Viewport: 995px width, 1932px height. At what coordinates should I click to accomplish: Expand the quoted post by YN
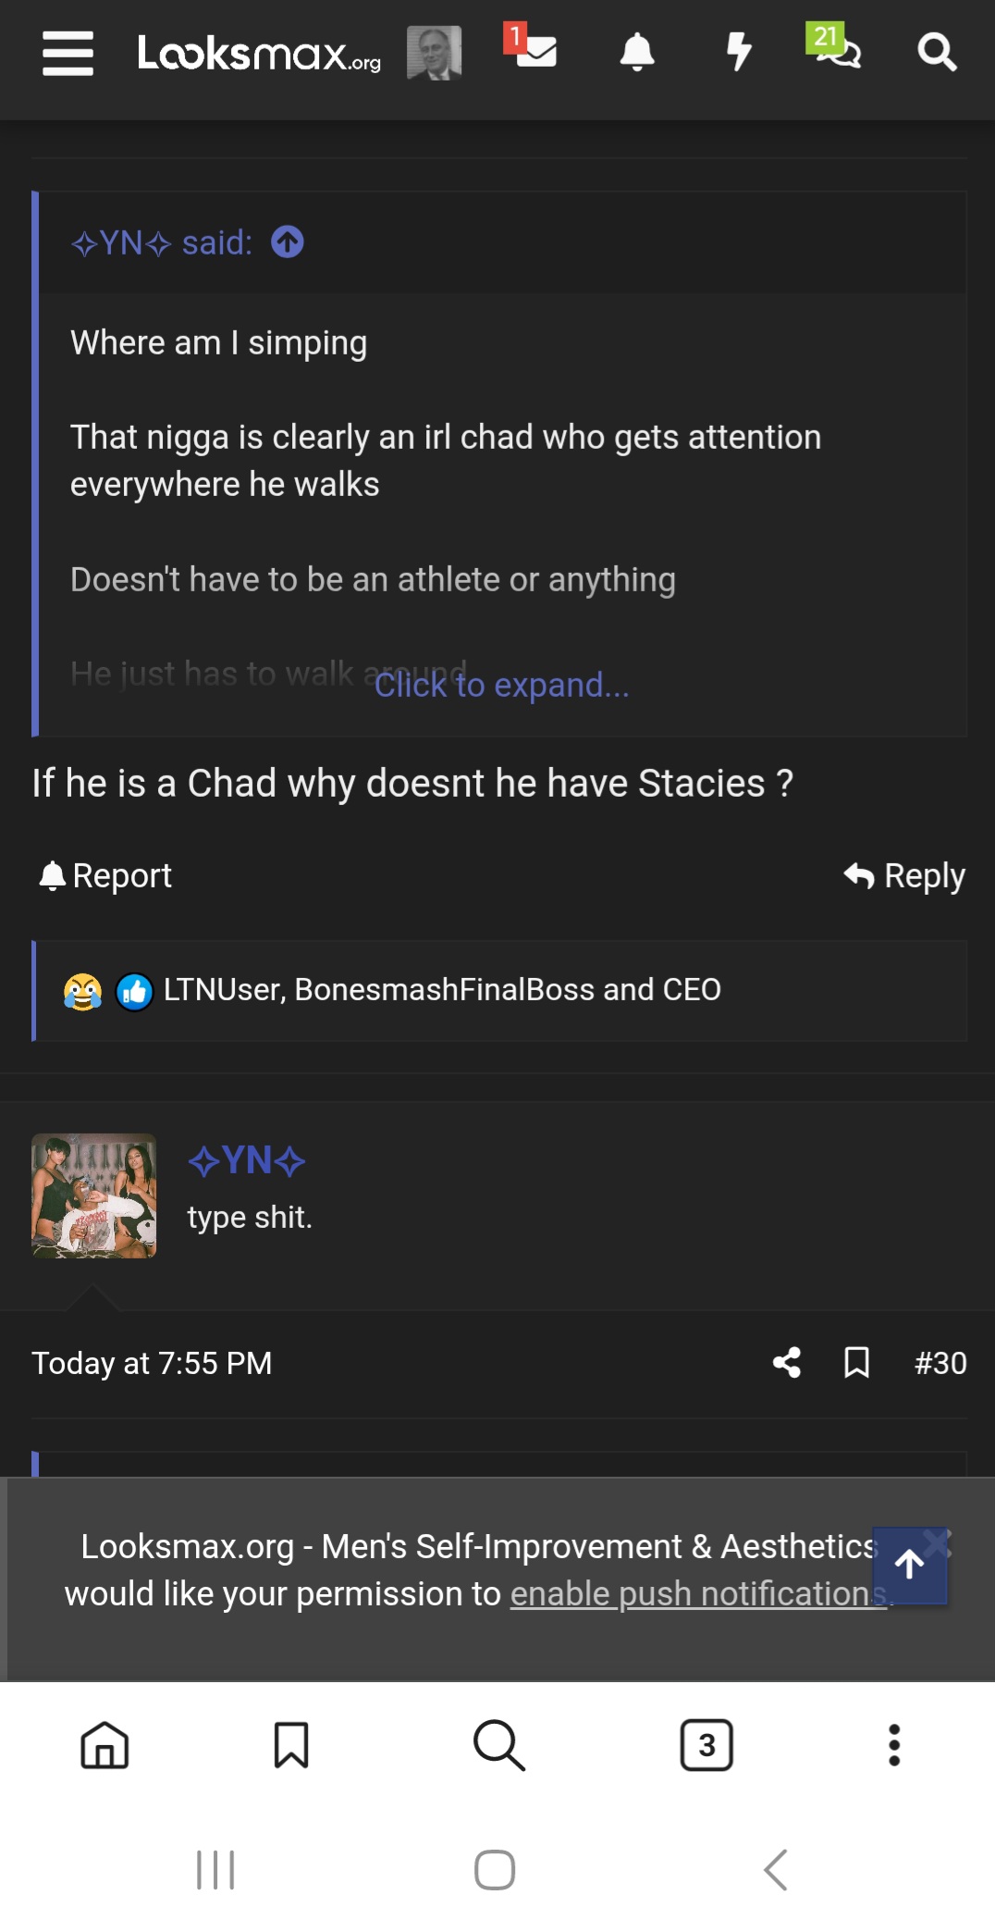[x=500, y=685]
